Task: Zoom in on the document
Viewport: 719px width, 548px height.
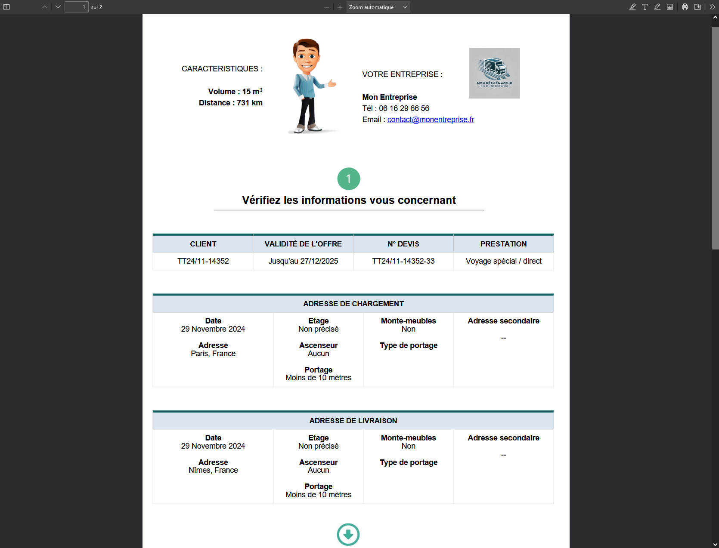Action: 340,7
